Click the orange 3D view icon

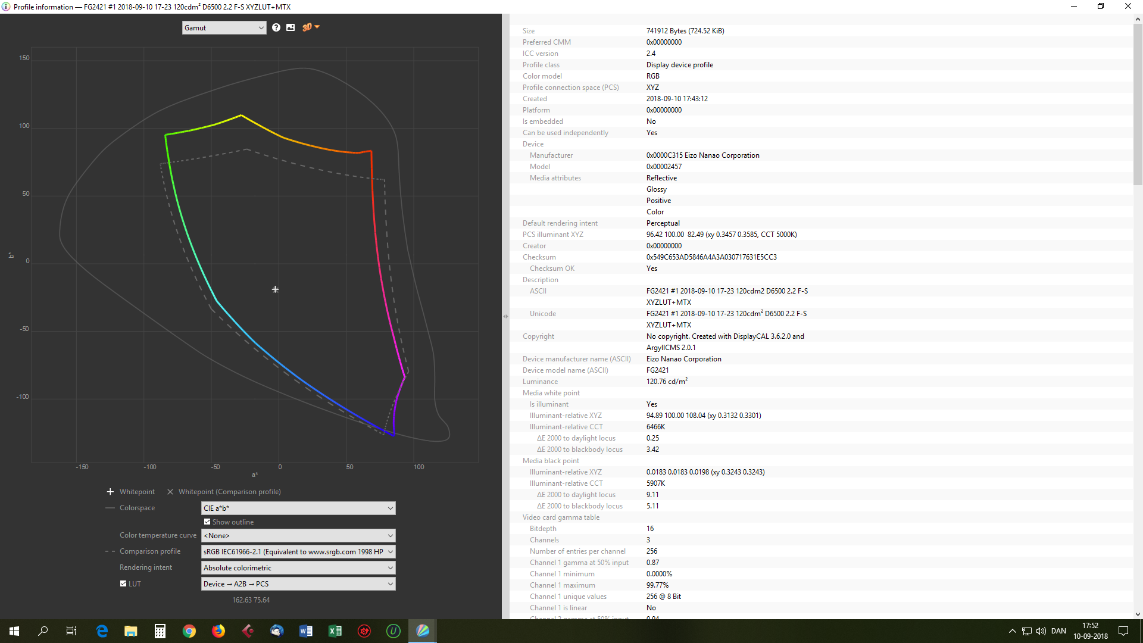[306, 27]
